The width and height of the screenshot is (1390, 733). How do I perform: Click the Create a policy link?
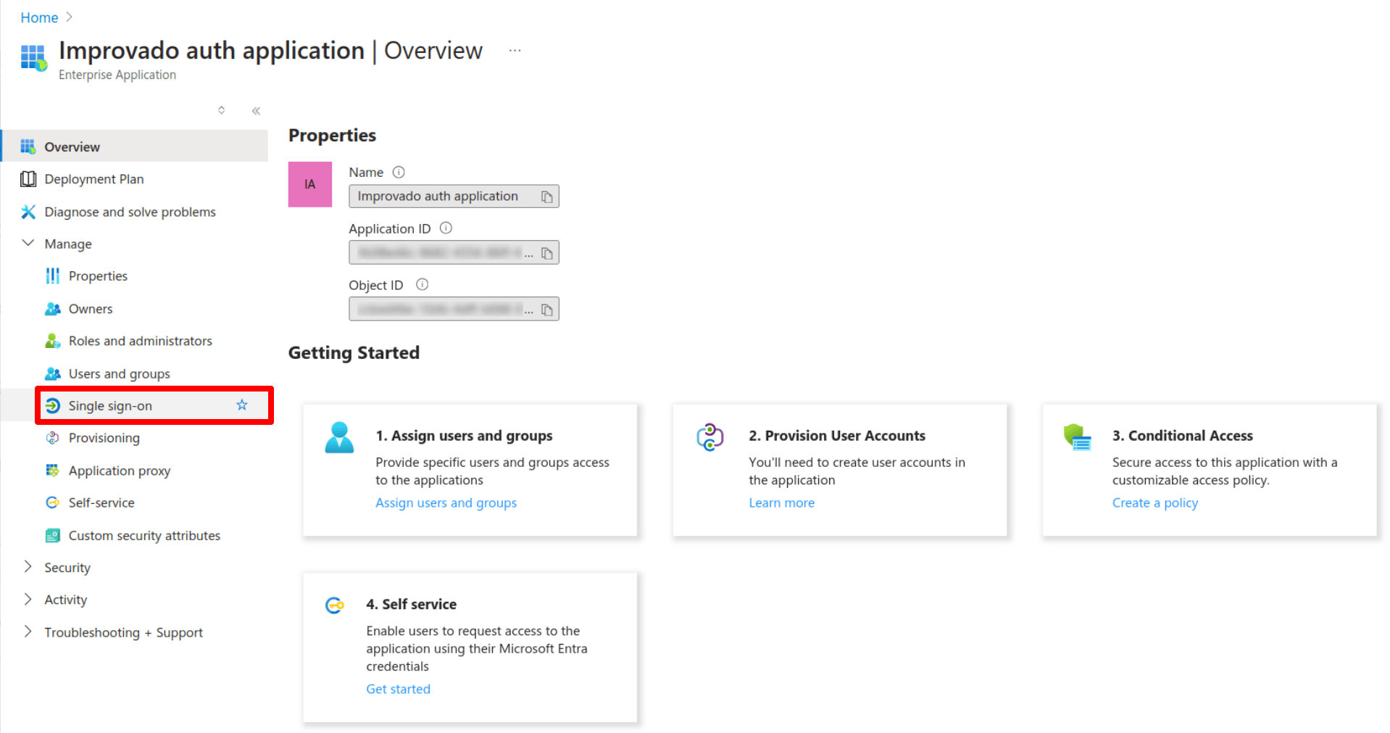[1155, 502]
